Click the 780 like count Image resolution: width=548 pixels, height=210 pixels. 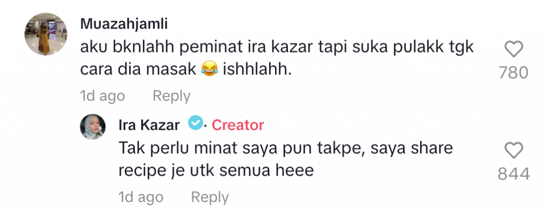point(513,73)
